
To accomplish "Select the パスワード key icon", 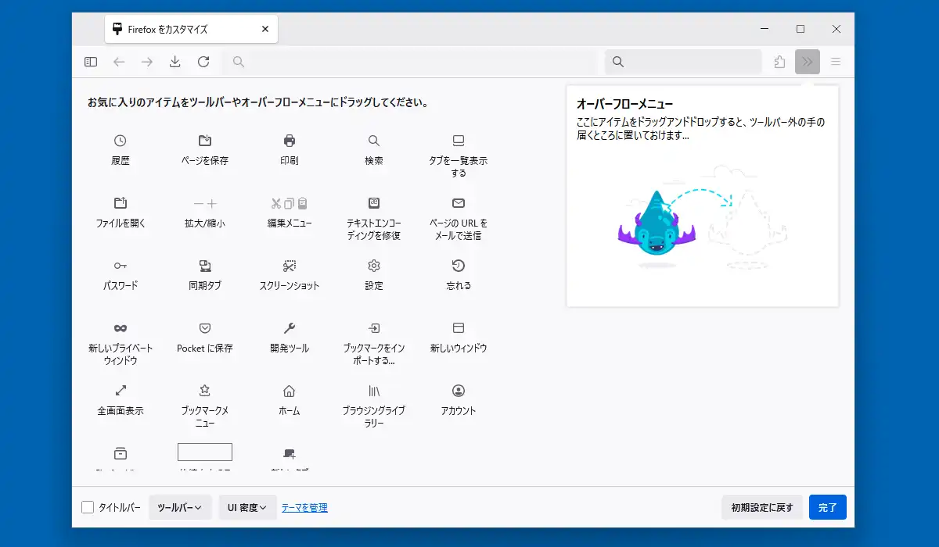I will (120, 266).
